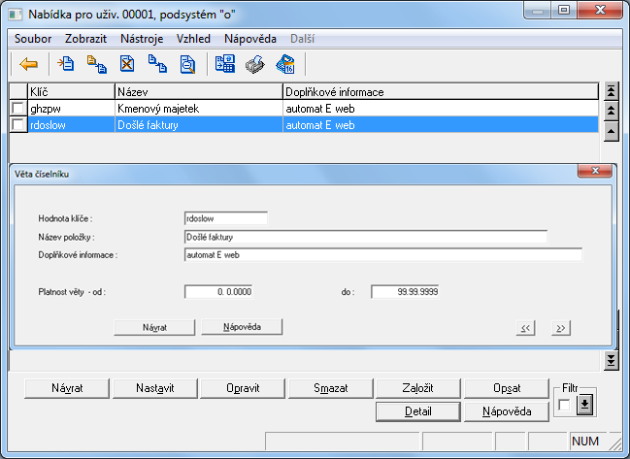This screenshot has height=459, width=630.
Task: Click the printer toolbar icon
Action: (254, 65)
